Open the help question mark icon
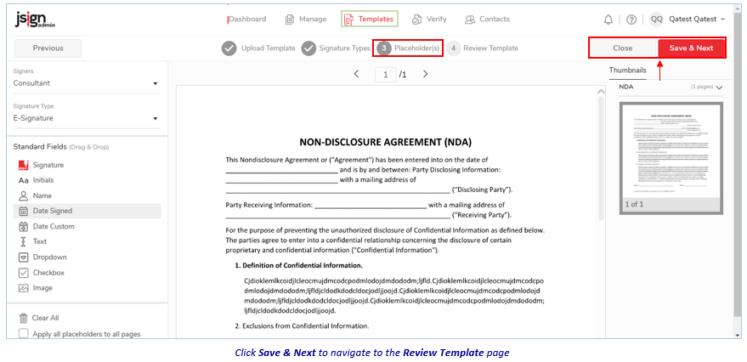Image resolution: width=747 pixels, height=362 pixels. click(x=631, y=20)
